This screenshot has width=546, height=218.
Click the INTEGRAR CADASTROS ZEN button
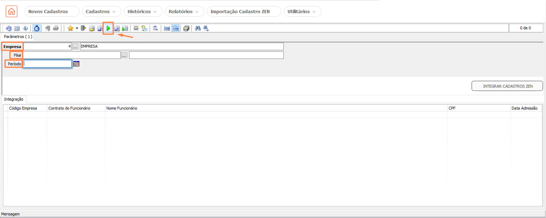[x=507, y=86]
